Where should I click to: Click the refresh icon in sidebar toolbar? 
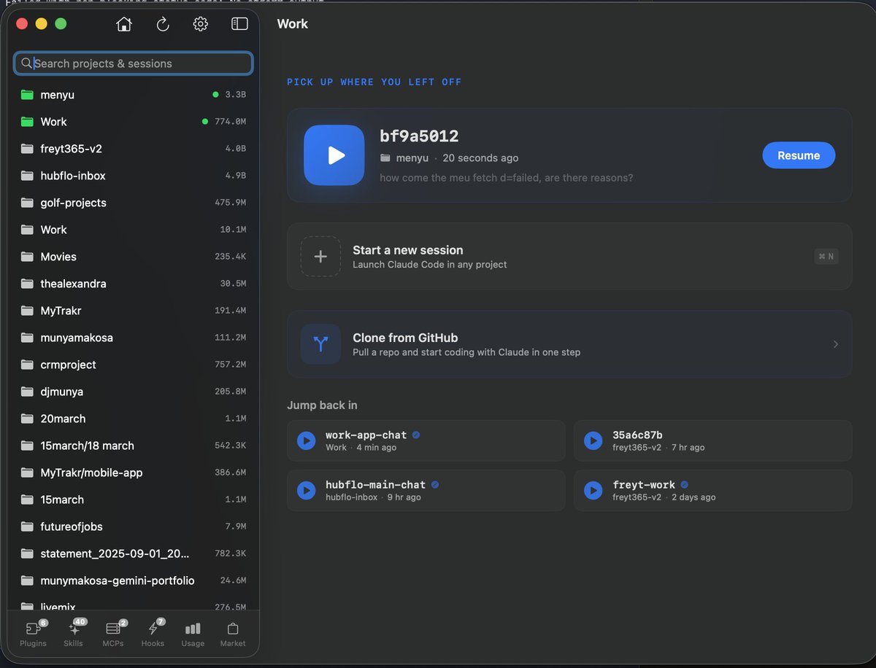point(163,24)
